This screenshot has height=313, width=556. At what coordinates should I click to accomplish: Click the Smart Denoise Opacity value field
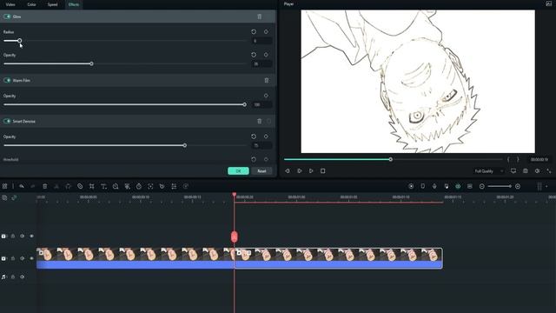[x=261, y=146]
